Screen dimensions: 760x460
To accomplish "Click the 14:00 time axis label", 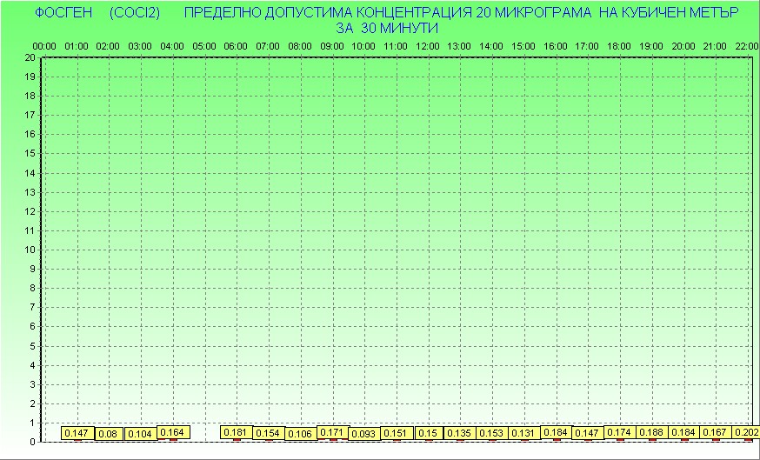I will (491, 47).
